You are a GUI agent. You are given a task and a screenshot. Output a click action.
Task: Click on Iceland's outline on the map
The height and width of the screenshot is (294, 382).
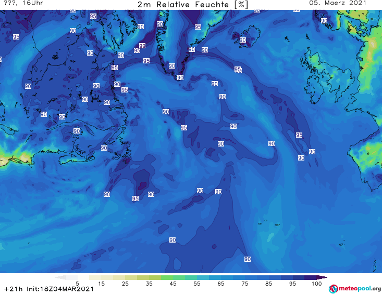pos(247,36)
